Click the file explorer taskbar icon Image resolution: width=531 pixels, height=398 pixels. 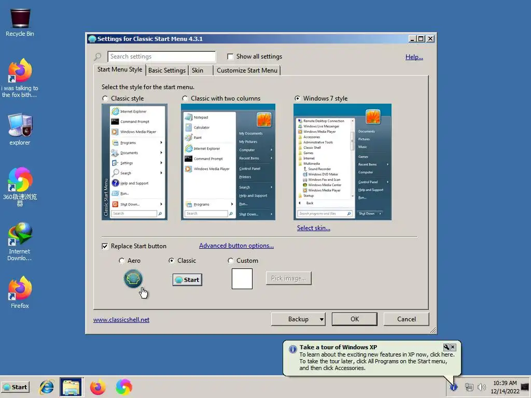pyautogui.click(x=71, y=387)
